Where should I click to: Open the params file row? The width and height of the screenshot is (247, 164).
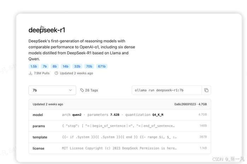point(120,126)
